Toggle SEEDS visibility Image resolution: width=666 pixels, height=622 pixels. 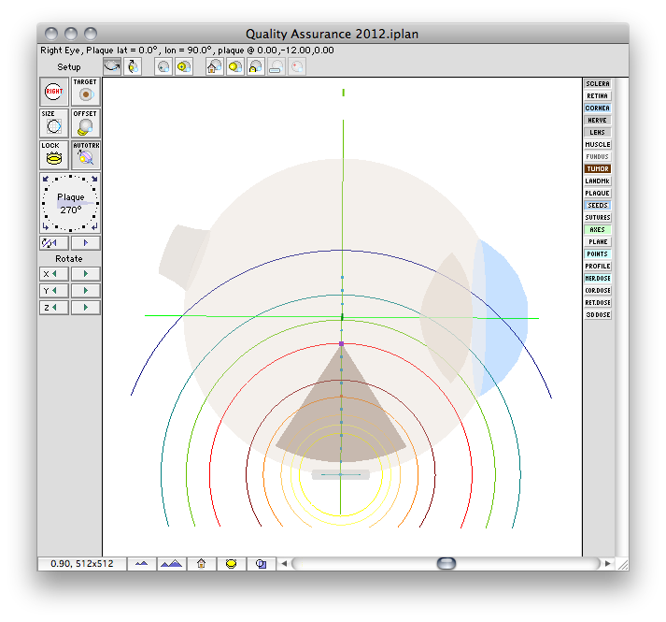(x=598, y=206)
